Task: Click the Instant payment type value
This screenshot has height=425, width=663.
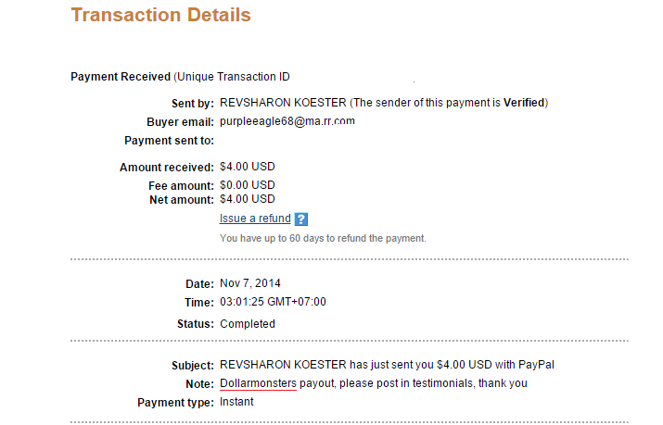Action: 236,402
